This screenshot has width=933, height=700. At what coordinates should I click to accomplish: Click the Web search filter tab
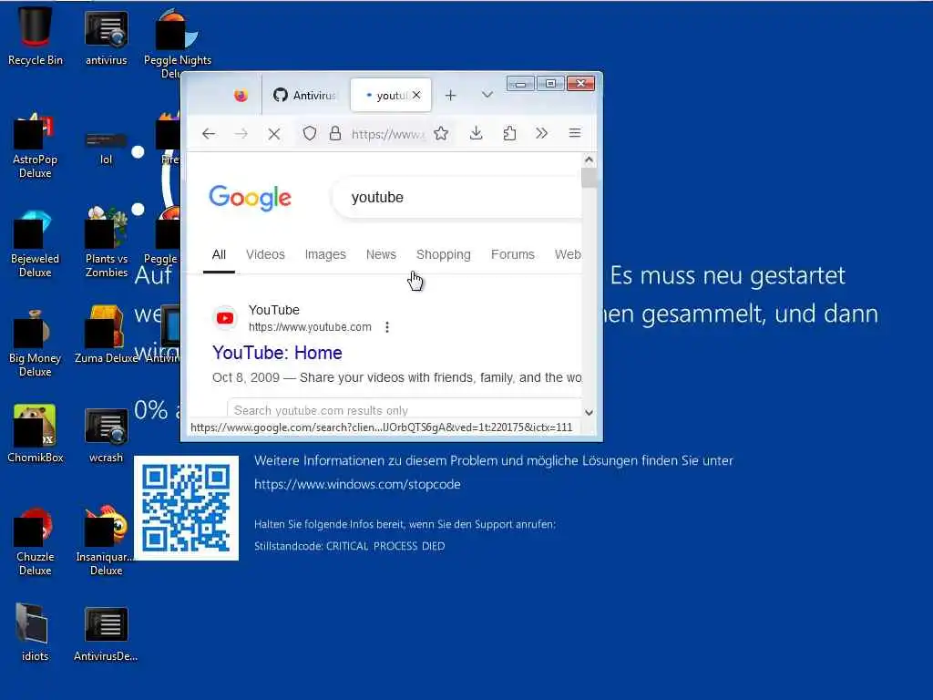tap(568, 254)
